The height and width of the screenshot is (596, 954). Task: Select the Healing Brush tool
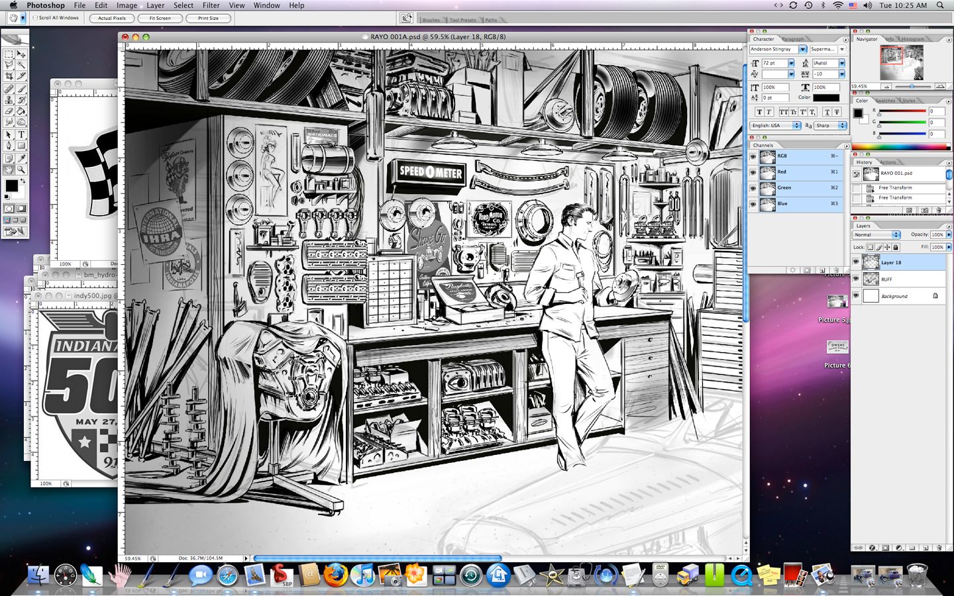click(9, 89)
